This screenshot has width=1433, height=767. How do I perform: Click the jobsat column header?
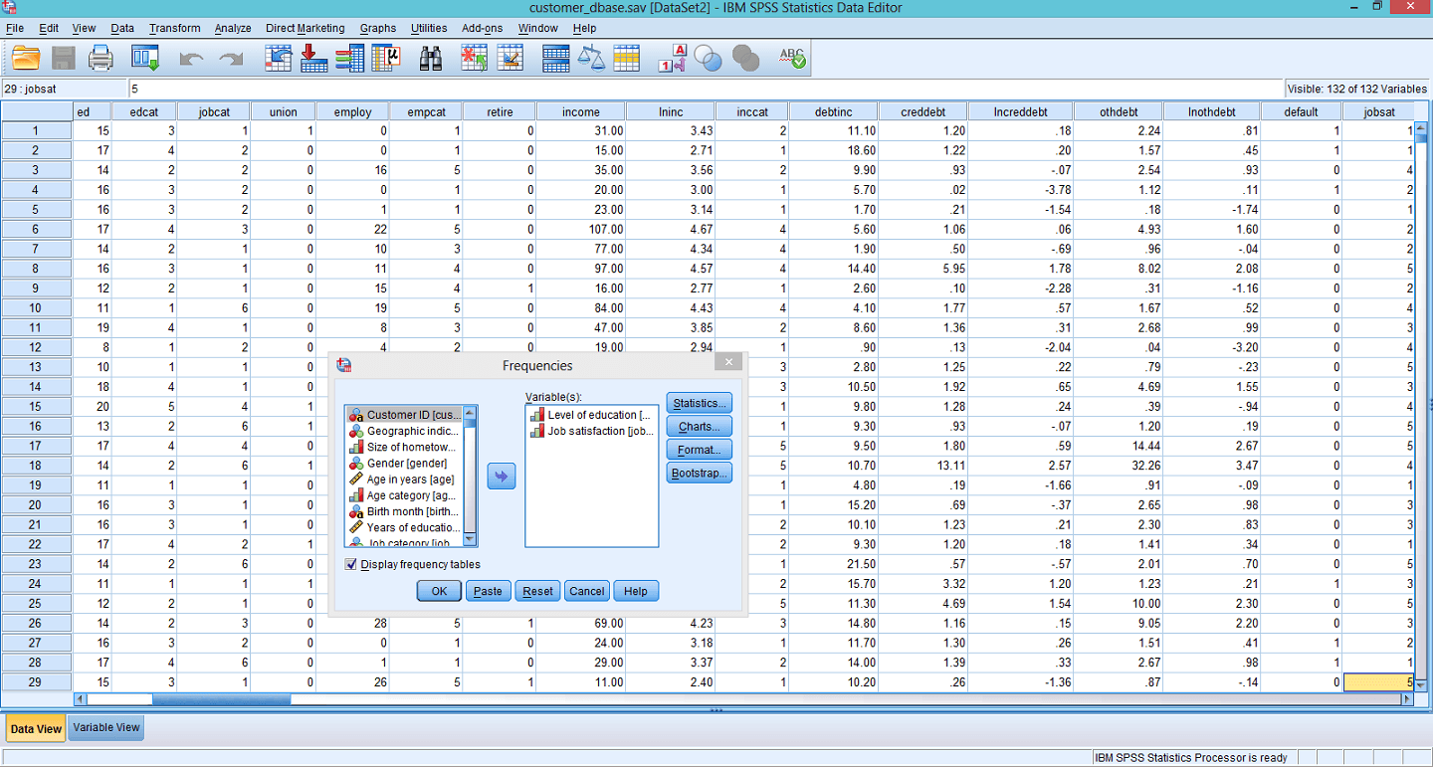point(1378,112)
